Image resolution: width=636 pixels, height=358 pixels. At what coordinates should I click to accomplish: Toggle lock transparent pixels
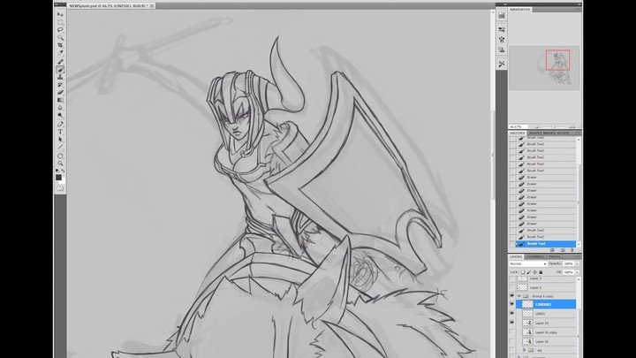[522, 272]
